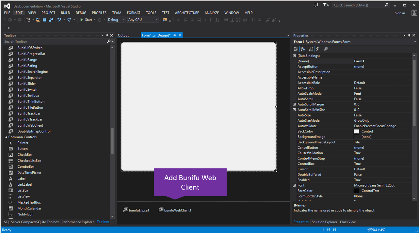Open the notifications flag showing 6
Viewport: 419px width, 233px height.
point(326,5)
